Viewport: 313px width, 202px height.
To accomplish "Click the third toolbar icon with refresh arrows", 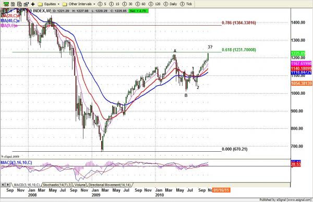I will pos(20,4).
